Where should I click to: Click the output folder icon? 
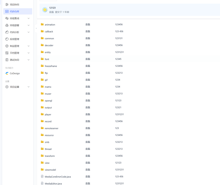coord(42,107)
